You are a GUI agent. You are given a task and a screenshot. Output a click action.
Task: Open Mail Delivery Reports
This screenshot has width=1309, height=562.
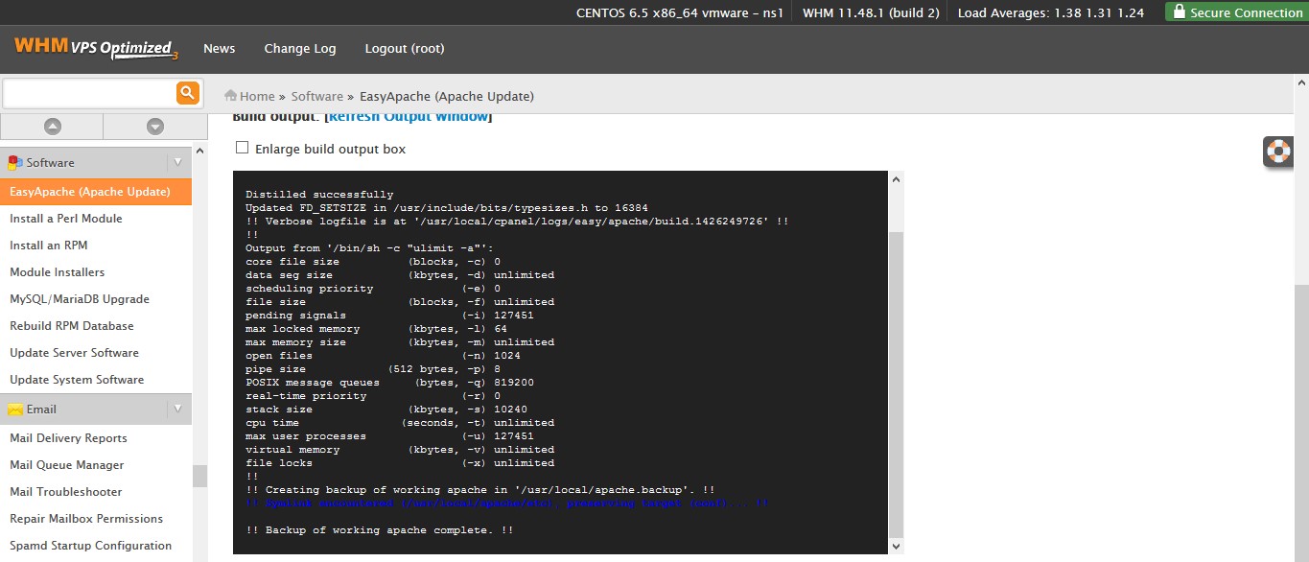pyautogui.click(x=68, y=438)
